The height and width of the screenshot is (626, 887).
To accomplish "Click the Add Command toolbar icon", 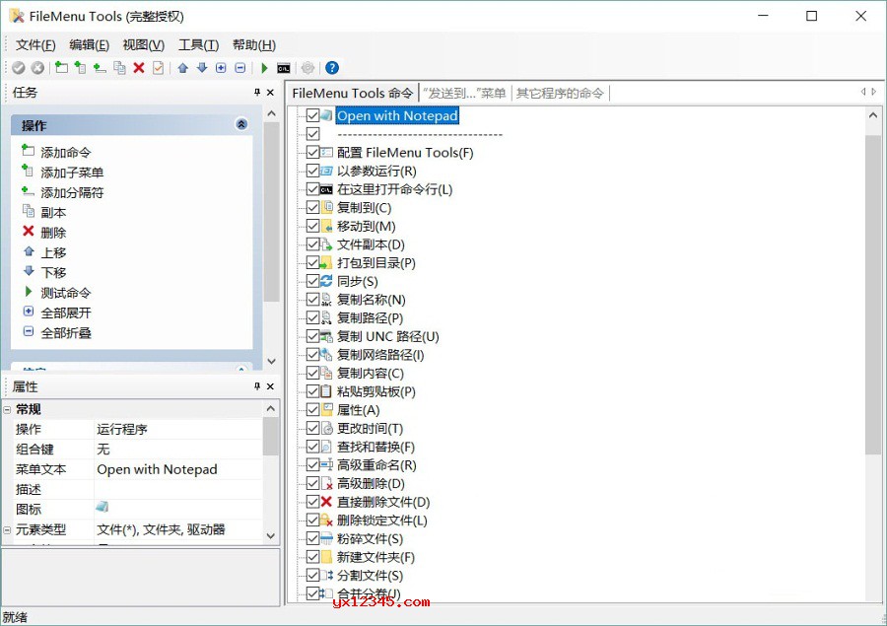I will [61, 68].
